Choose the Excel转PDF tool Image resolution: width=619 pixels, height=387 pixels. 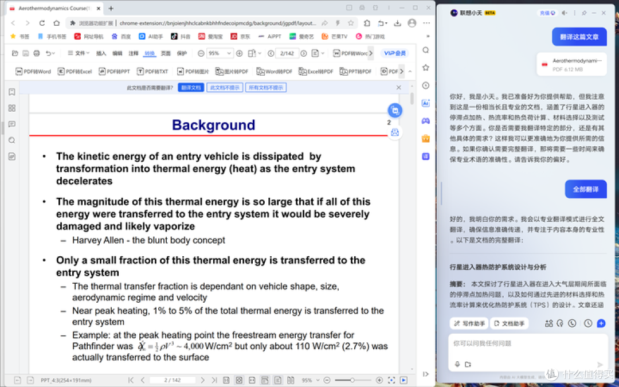click(x=316, y=72)
